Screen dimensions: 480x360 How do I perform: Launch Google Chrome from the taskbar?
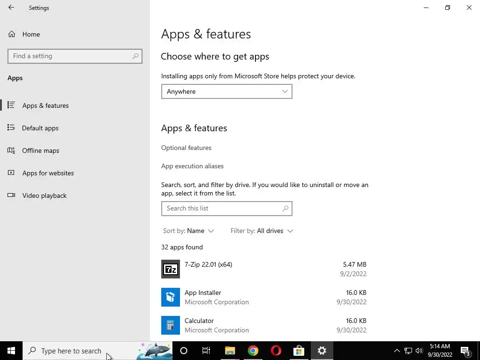pos(253,351)
